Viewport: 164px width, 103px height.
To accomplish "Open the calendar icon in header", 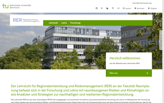I will [96, 8].
